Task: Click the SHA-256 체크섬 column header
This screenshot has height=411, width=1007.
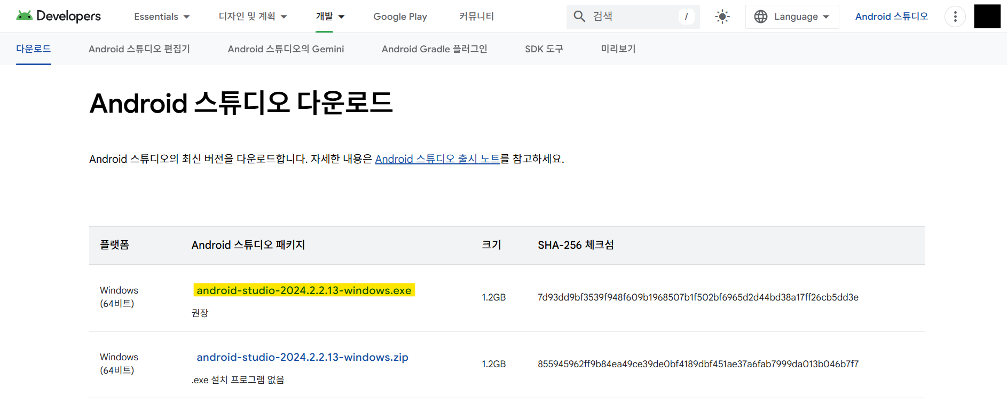Action: pos(576,245)
